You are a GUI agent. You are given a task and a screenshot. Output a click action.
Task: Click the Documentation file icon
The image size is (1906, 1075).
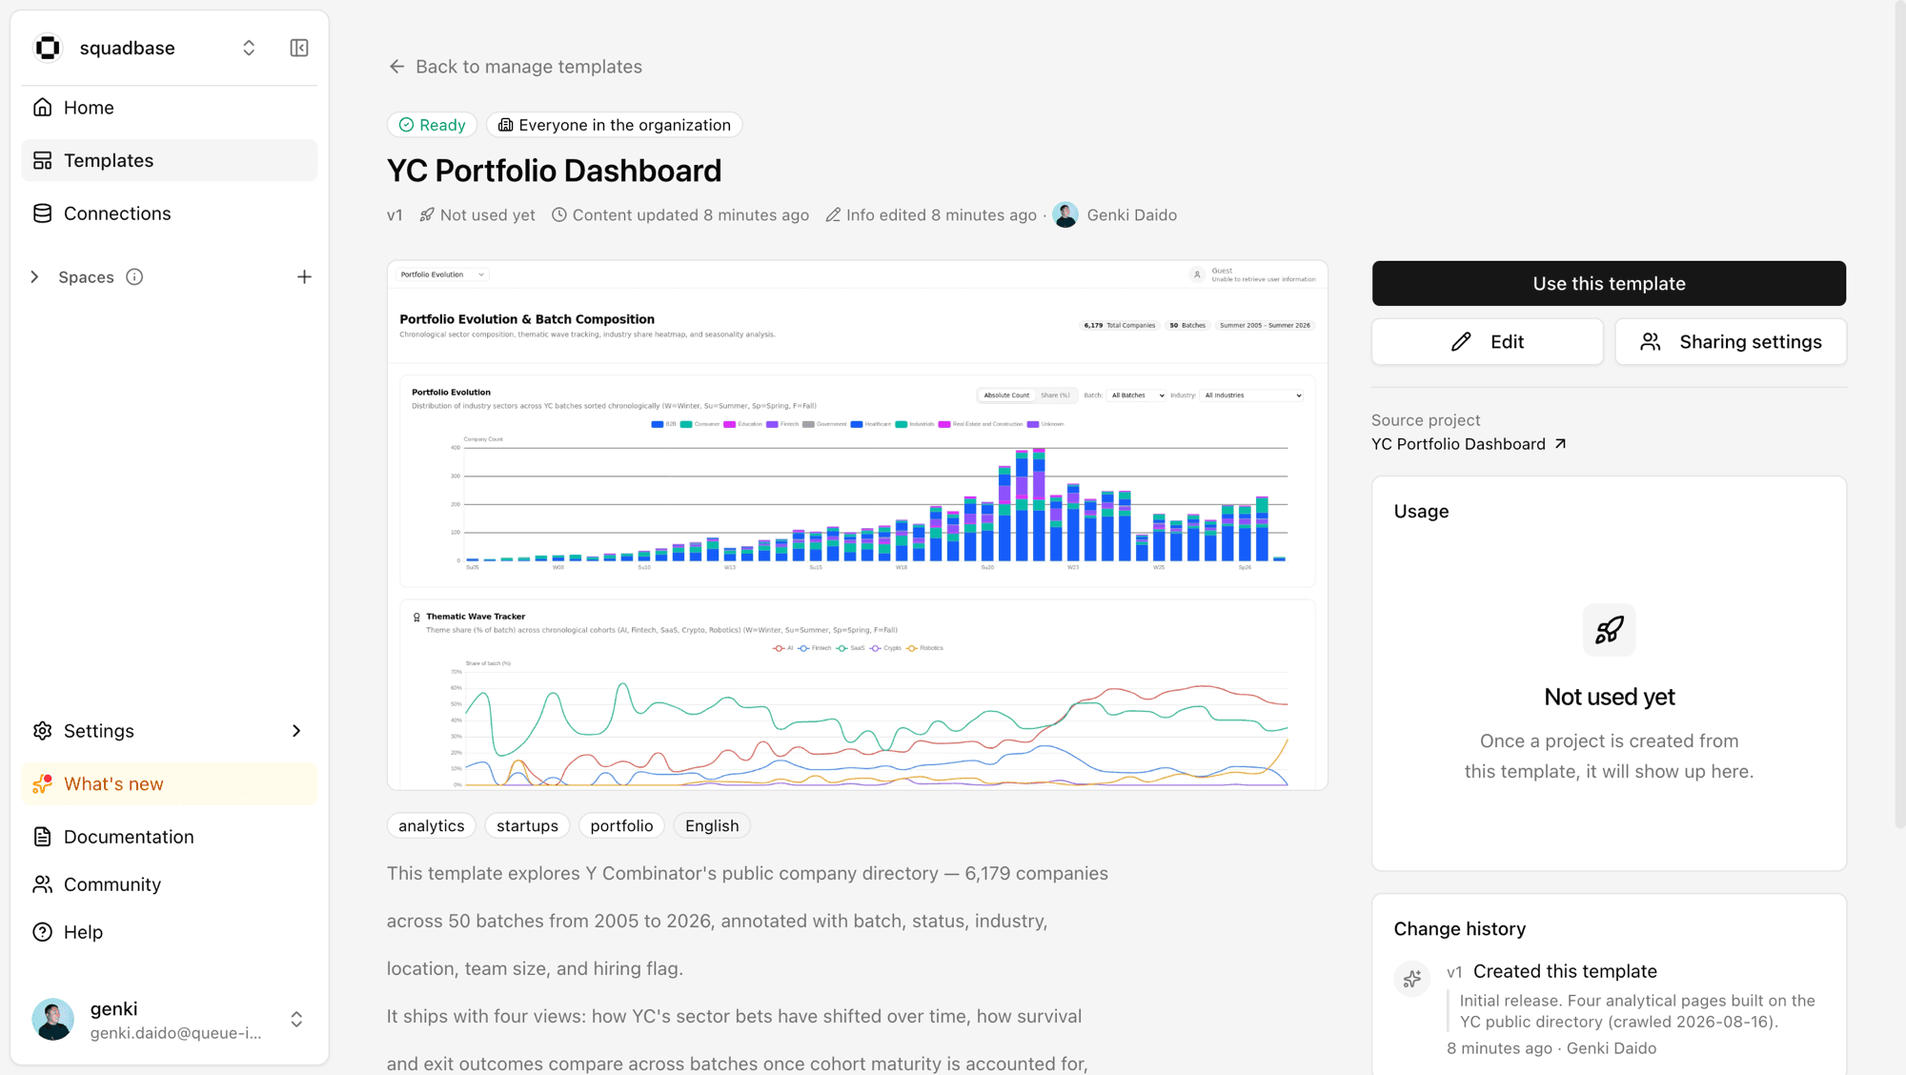43,837
